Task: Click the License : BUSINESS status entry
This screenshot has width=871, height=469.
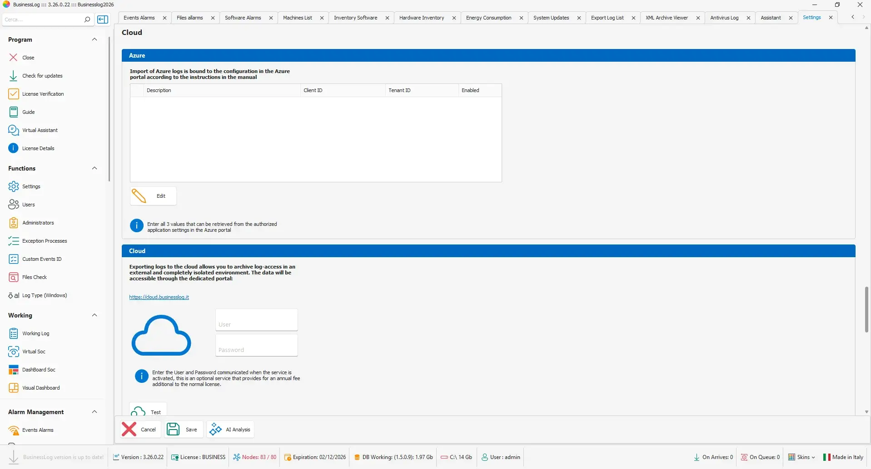Action: coord(198,457)
